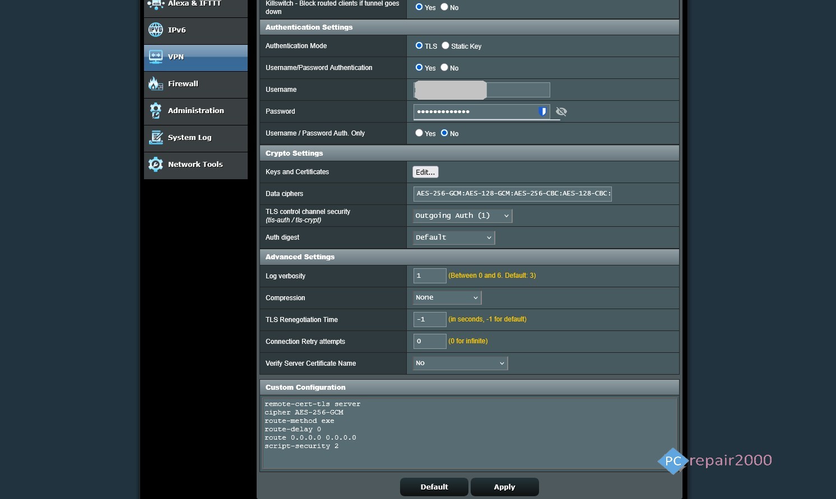Click 'script-security 2' config line

pyautogui.click(x=301, y=446)
